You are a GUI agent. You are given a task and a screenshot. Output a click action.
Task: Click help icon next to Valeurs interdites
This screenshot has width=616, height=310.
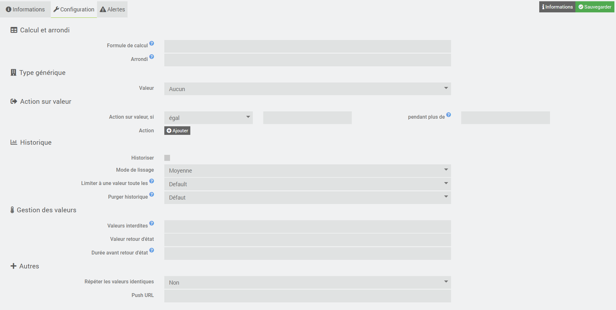(152, 223)
